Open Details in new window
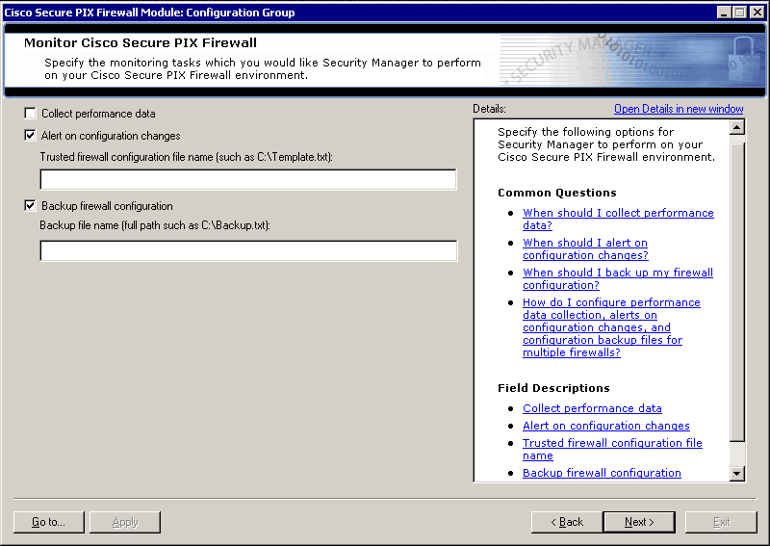 pyautogui.click(x=679, y=109)
